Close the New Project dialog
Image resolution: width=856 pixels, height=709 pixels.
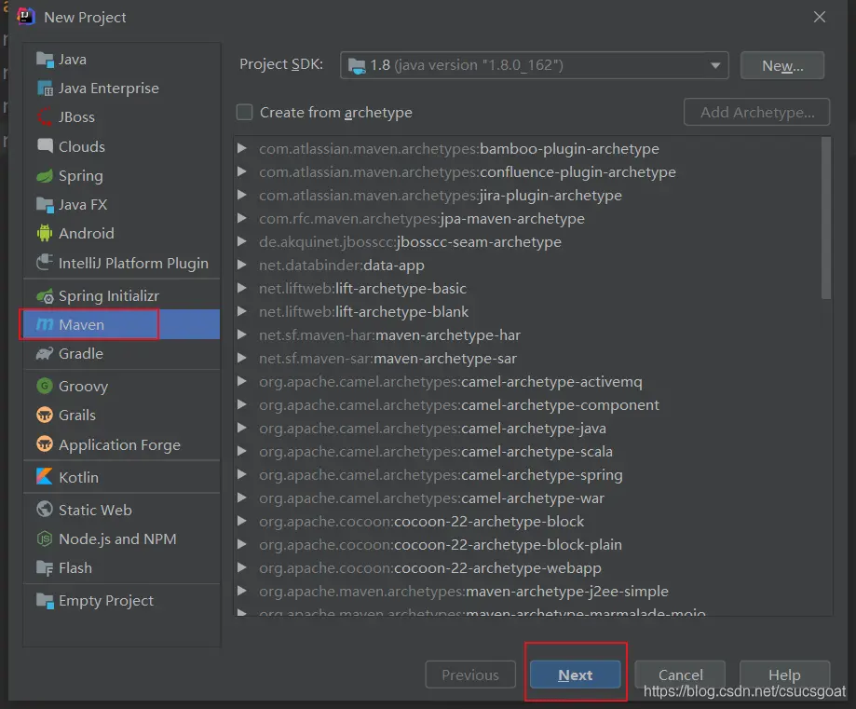click(820, 17)
